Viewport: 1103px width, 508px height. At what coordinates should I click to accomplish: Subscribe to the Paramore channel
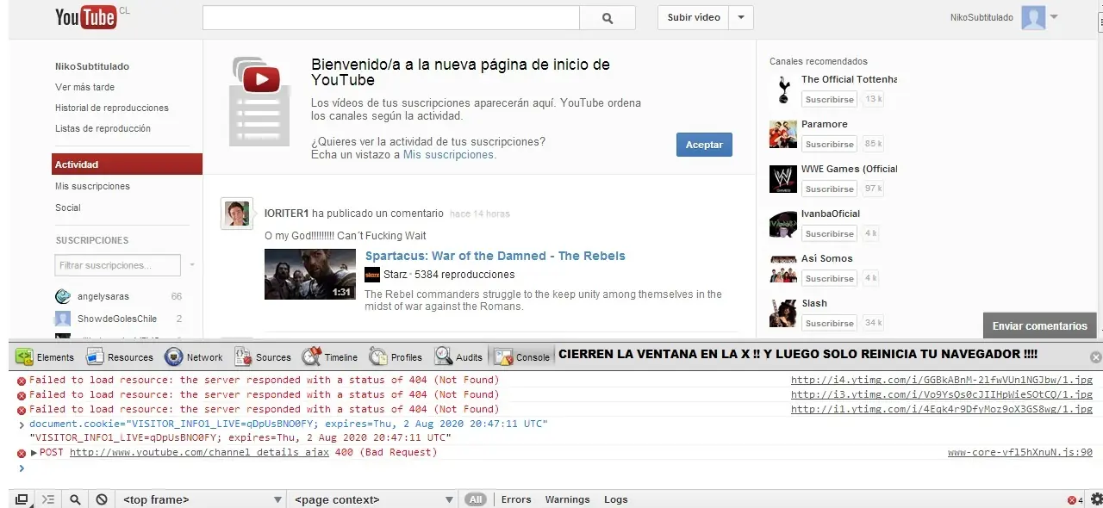pyautogui.click(x=829, y=145)
